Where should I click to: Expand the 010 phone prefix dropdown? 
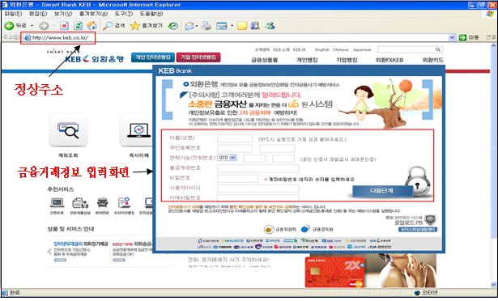click(x=227, y=158)
